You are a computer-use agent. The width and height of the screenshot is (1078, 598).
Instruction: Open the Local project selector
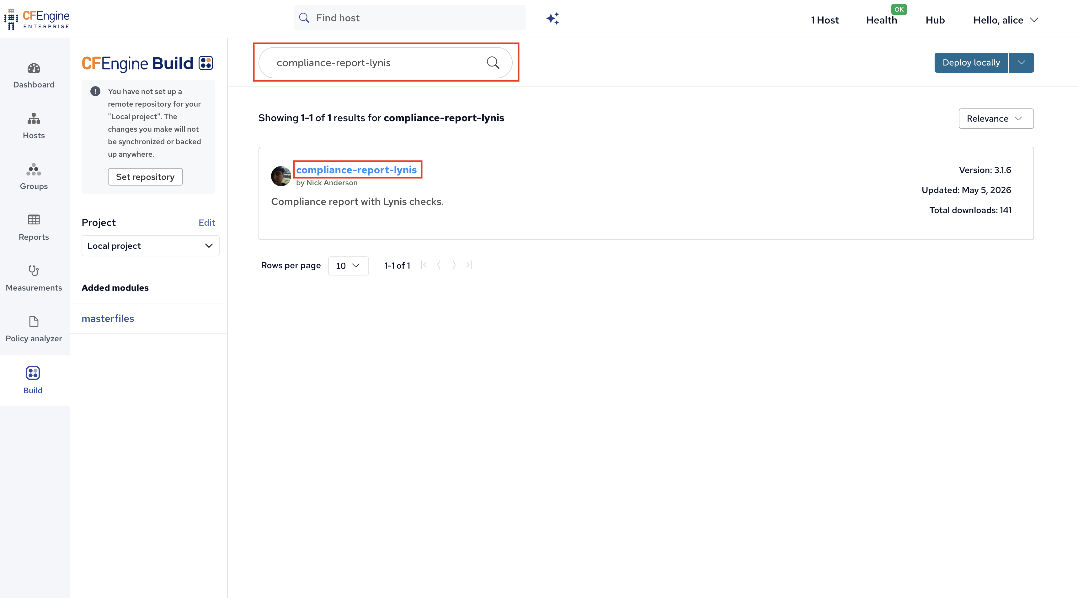click(x=151, y=246)
